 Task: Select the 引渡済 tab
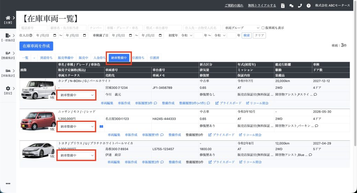(154, 58)
